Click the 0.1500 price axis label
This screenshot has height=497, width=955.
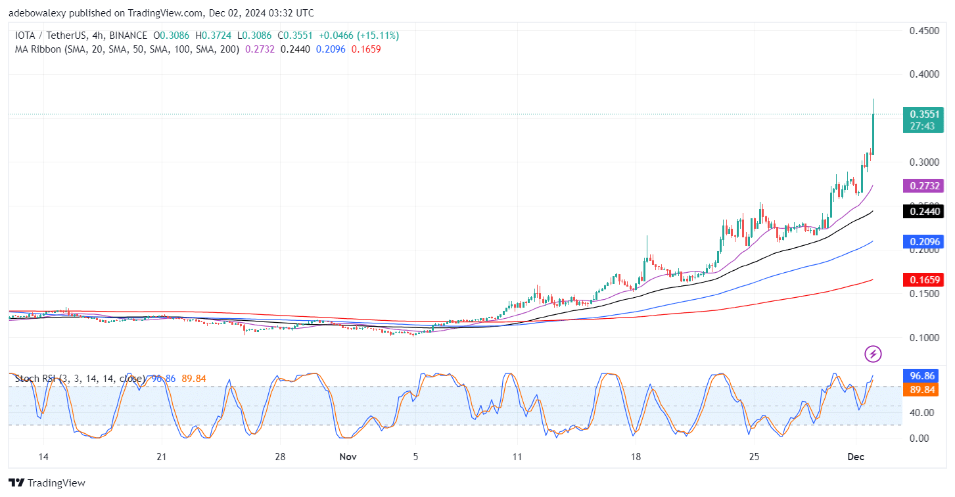click(x=925, y=294)
